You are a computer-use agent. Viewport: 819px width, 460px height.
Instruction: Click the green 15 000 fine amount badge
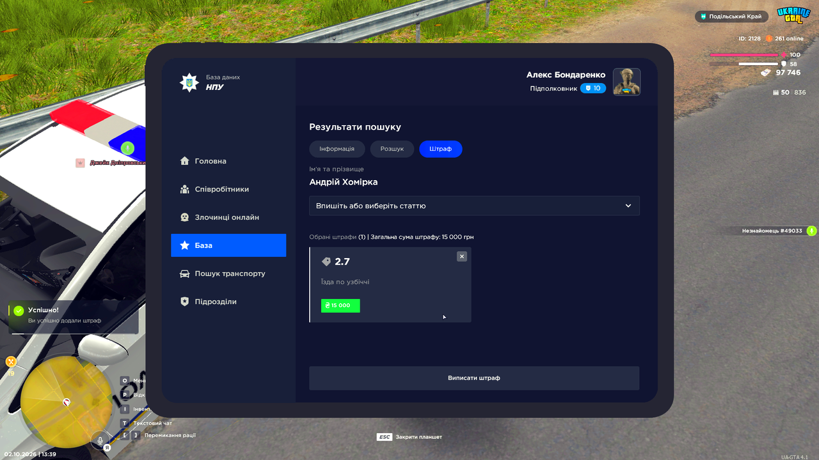pyautogui.click(x=340, y=305)
